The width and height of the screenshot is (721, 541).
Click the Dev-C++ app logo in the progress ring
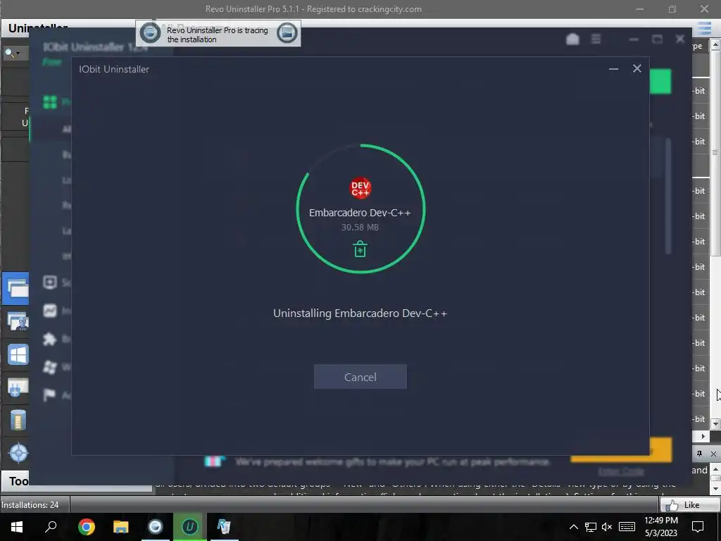(x=360, y=188)
